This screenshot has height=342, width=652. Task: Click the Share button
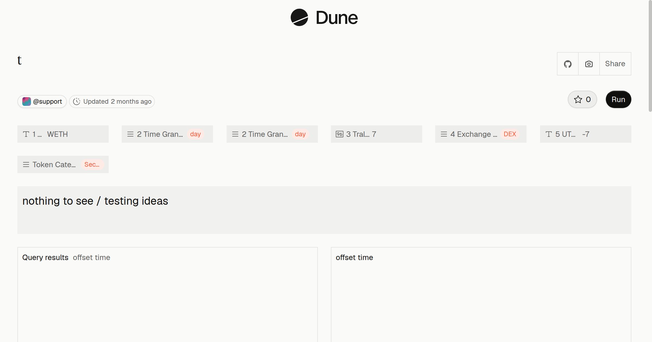pos(615,64)
